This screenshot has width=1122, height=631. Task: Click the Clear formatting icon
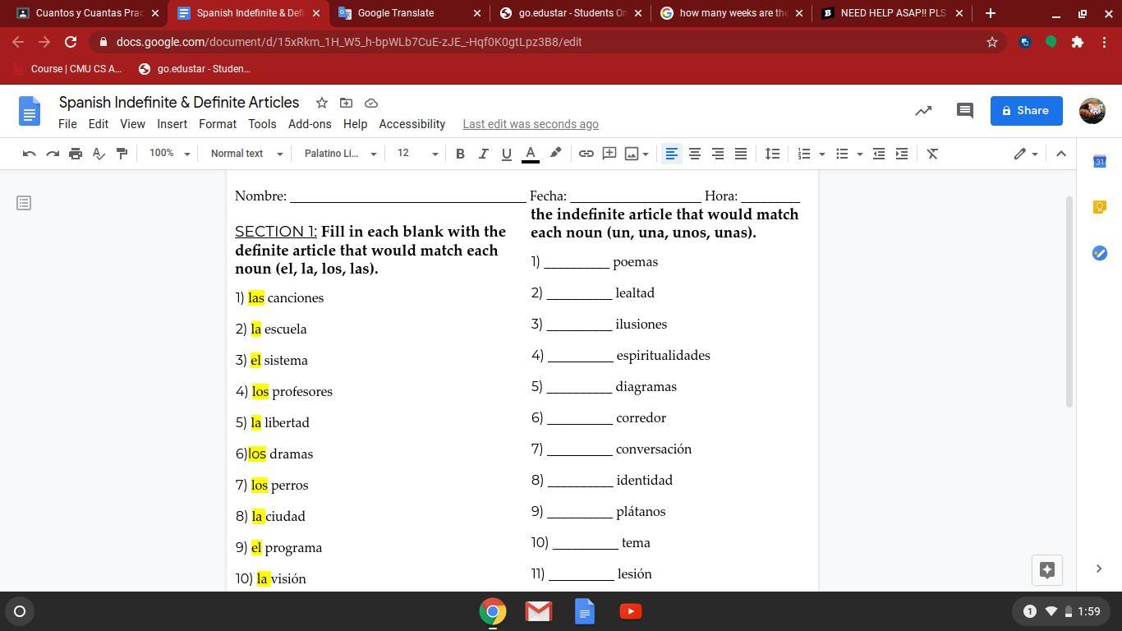point(932,154)
